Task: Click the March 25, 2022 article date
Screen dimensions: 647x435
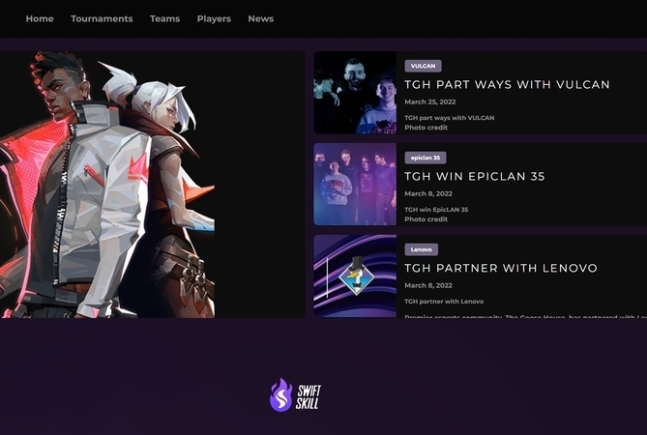Action: (430, 101)
